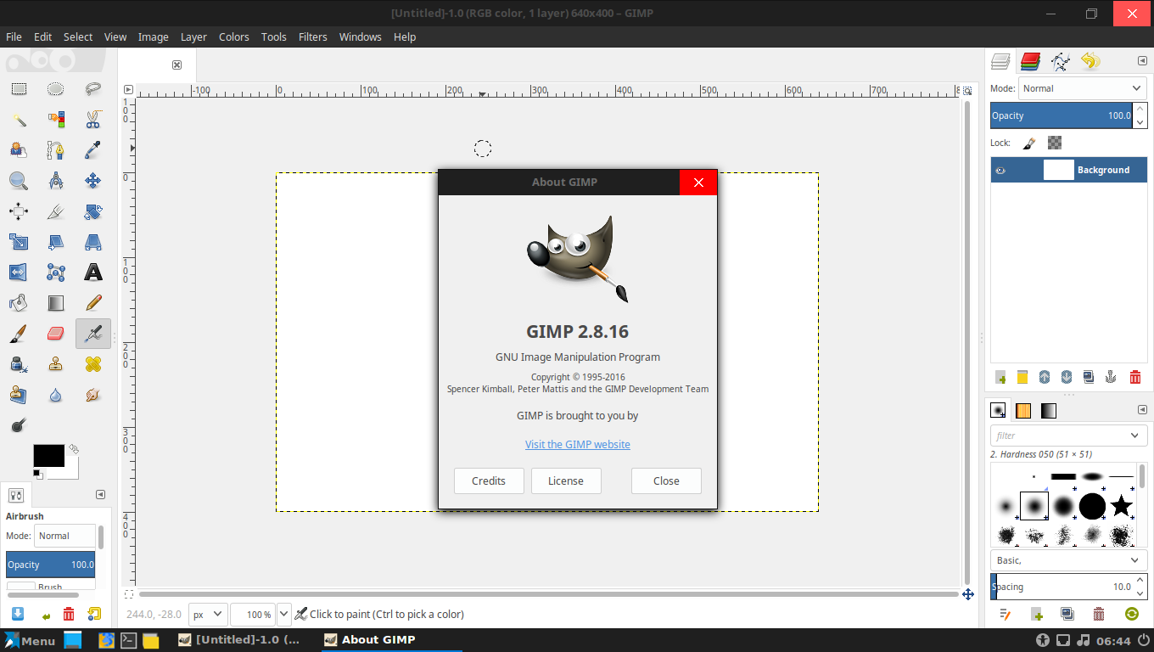Open the 'Basic,' brush tag dropdown
Viewport: 1154px width, 652px height.
(1068, 560)
